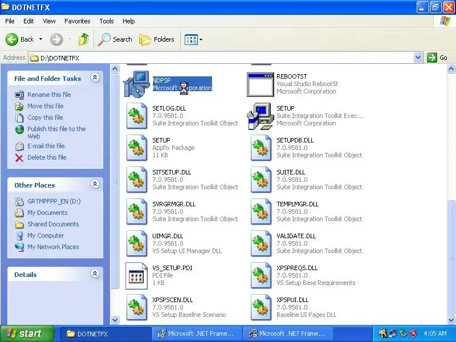Open the Edit menu
Image resolution: width=456 pixels, height=342 pixels.
pyautogui.click(x=28, y=21)
